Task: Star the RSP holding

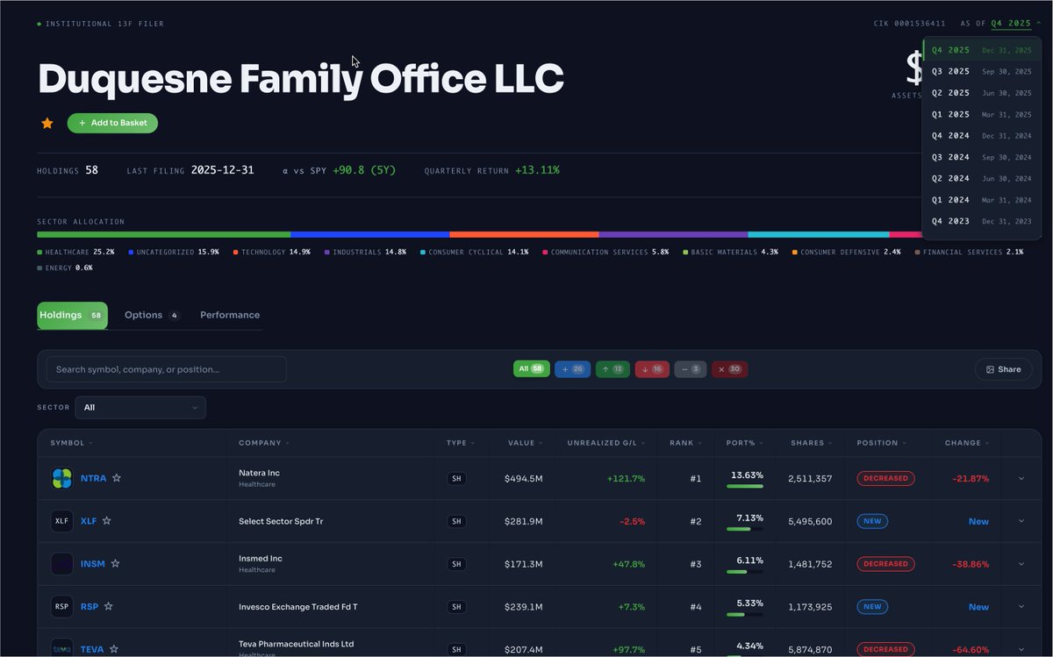Action: (x=109, y=606)
